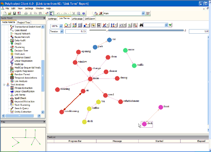The width and height of the screenshot is (211, 152).
Task: Click the Save icon in main toolbar
Action: (14, 13)
